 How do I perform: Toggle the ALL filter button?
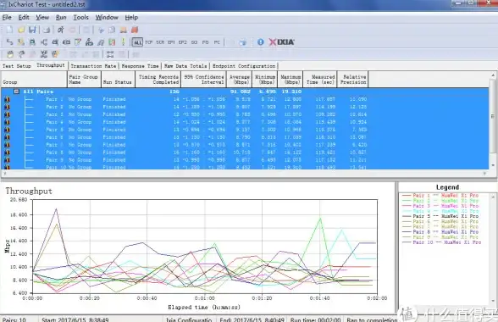pyautogui.click(x=137, y=42)
